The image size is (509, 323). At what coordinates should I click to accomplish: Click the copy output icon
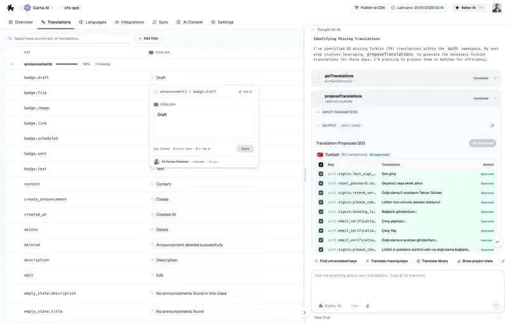click(492, 125)
